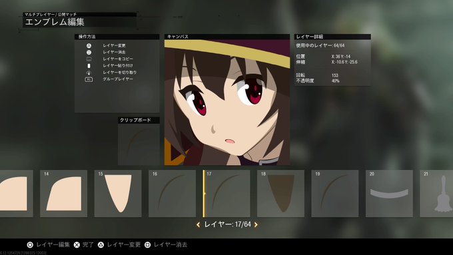Screen dimensions: 453x255
Task: Select layer 21 bell shape thumbnail
Action: (x=436, y=194)
